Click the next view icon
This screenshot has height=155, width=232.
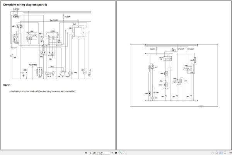click(x=125, y=153)
